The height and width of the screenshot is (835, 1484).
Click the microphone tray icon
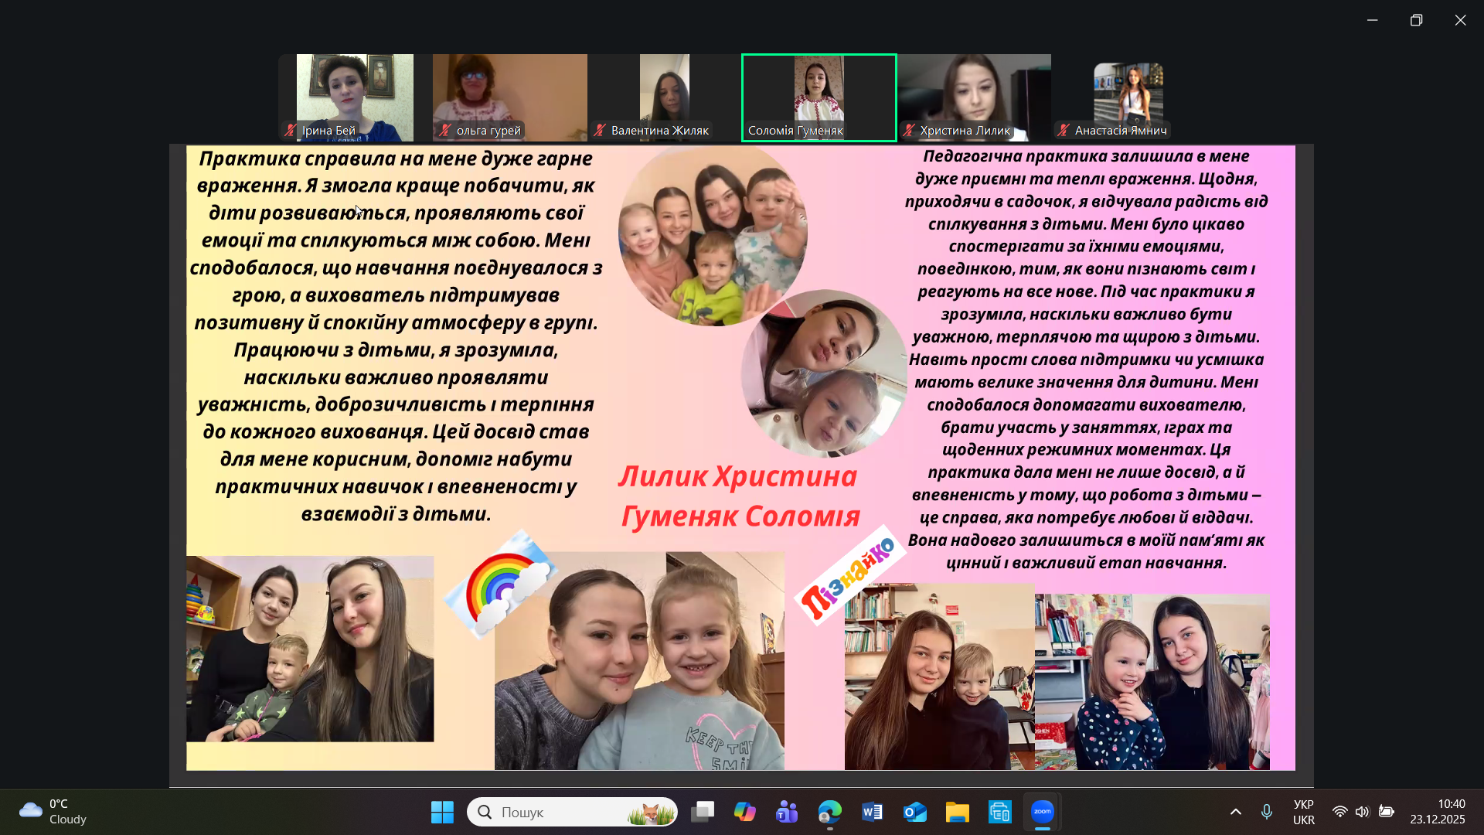point(1266,812)
